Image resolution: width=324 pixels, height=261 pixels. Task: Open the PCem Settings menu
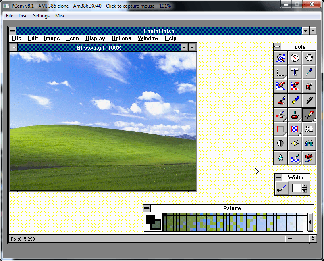click(41, 16)
